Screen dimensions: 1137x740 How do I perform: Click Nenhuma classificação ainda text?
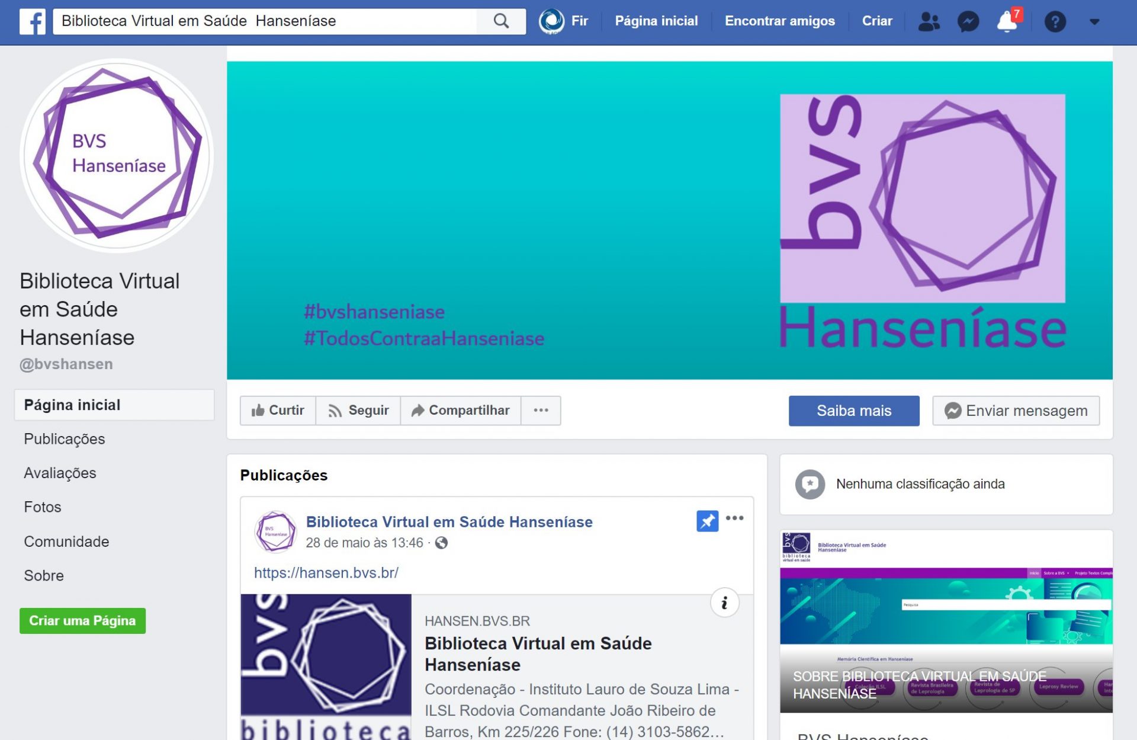[x=920, y=484]
